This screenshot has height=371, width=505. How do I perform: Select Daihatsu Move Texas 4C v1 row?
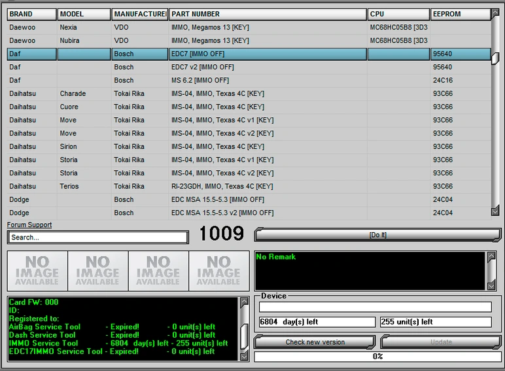coord(249,120)
